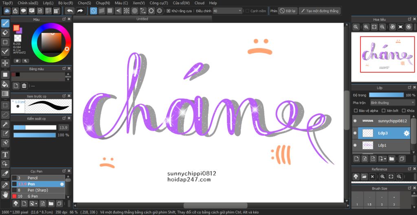Undock the Kiểm soát cọ panel
This screenshot has width=417, height=215.
(x=64, y=118)
